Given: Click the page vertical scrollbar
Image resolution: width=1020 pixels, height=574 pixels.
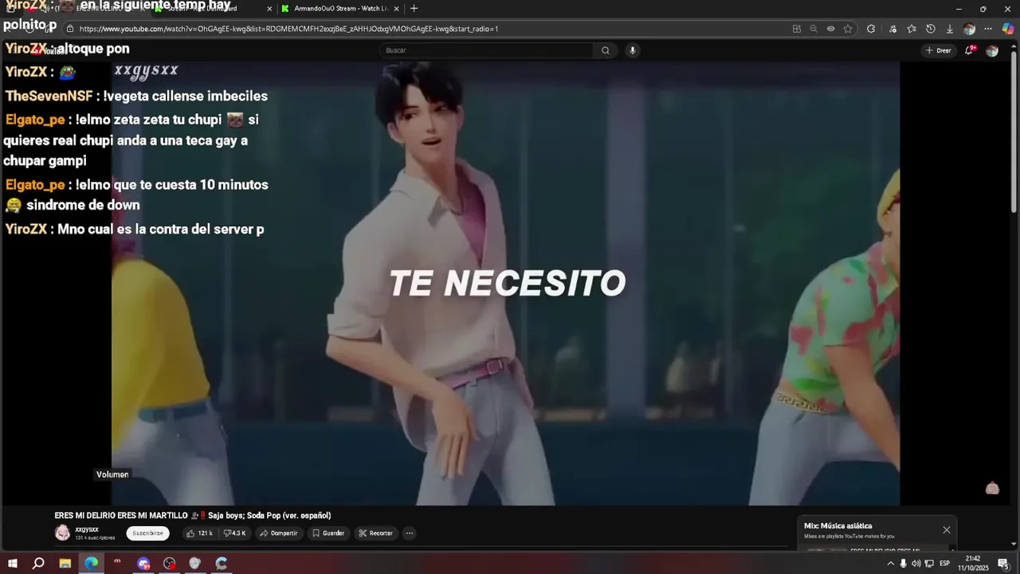Looking at the screenshot, I should (x=1014, y=132).
